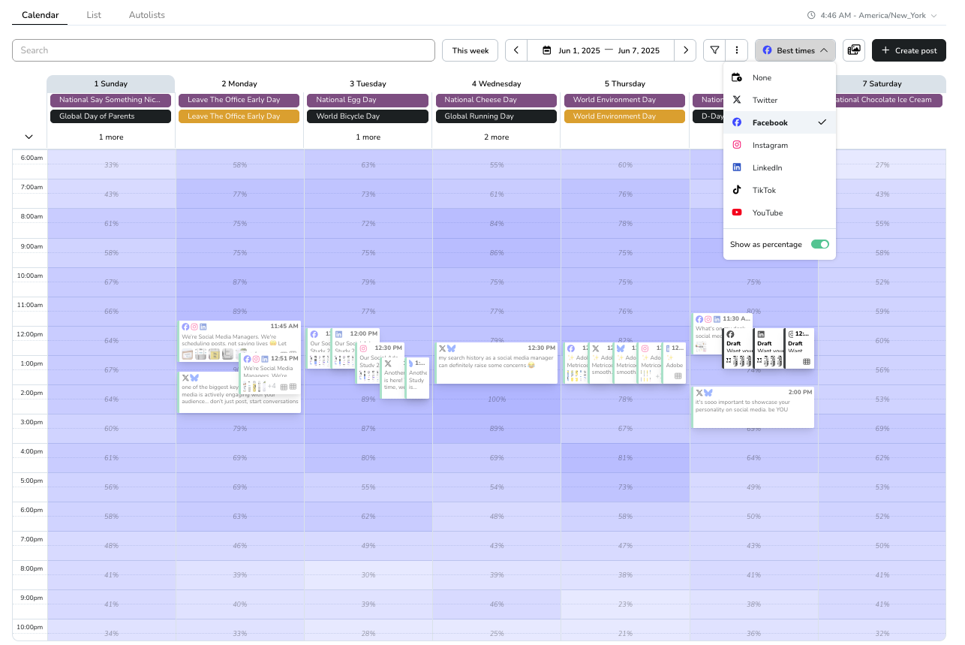The width and height of the screenshot is (965, 645).
Task: Go to previous week arrow
Action: point(516,50)
